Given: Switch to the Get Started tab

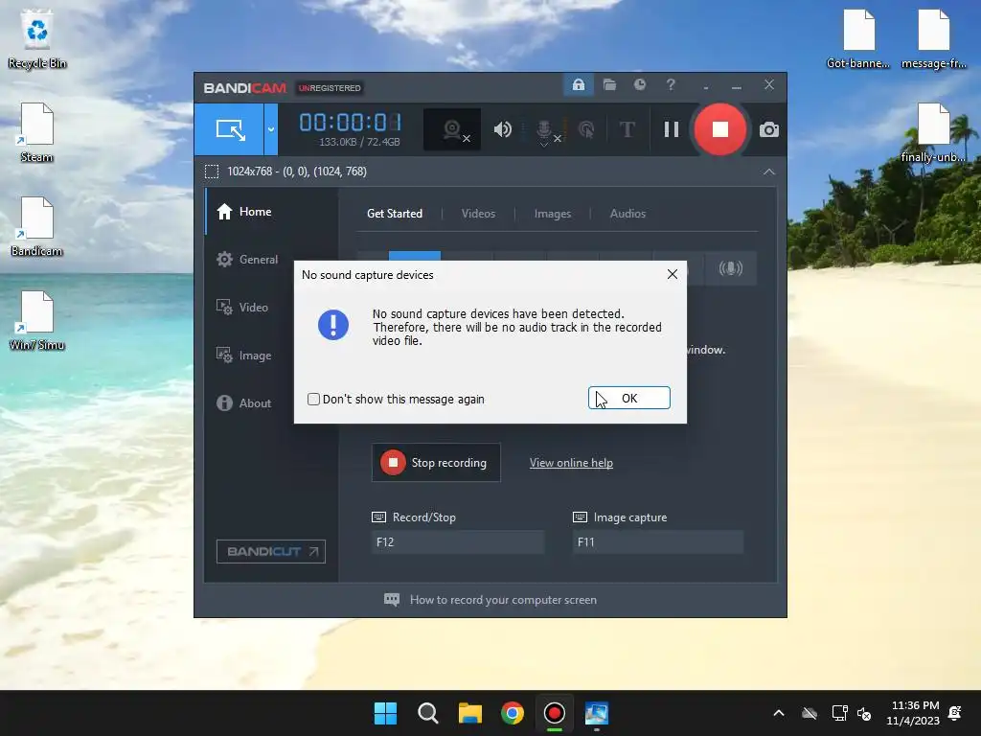Looking at the screenshot, I should click(394, 214).
